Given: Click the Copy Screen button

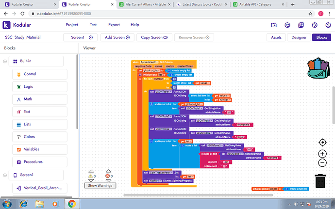Looking at the screenshot, I should tap(154, 37).
